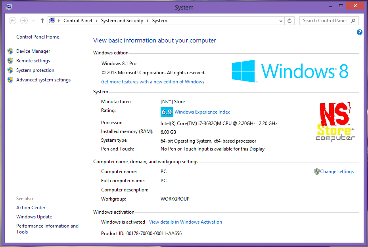Refresh the System page

tap(289, 21)
